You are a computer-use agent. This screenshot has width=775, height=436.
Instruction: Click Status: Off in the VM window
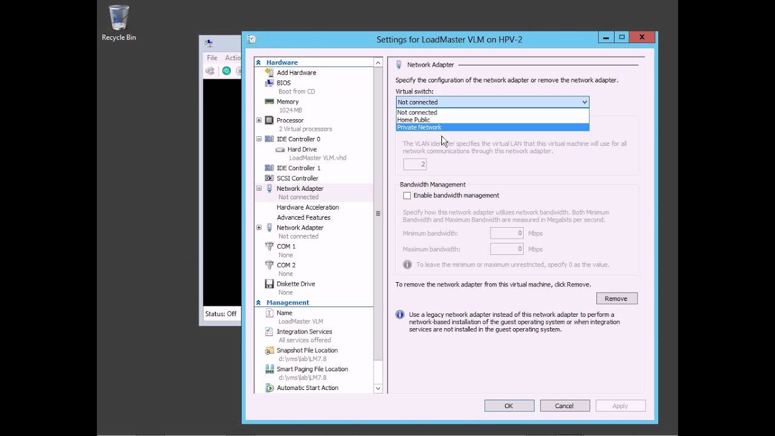click(x=221, y=314)
